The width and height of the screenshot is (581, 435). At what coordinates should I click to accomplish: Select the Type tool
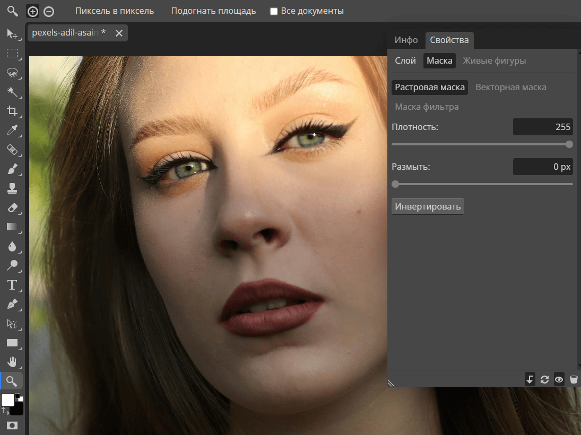12,285
